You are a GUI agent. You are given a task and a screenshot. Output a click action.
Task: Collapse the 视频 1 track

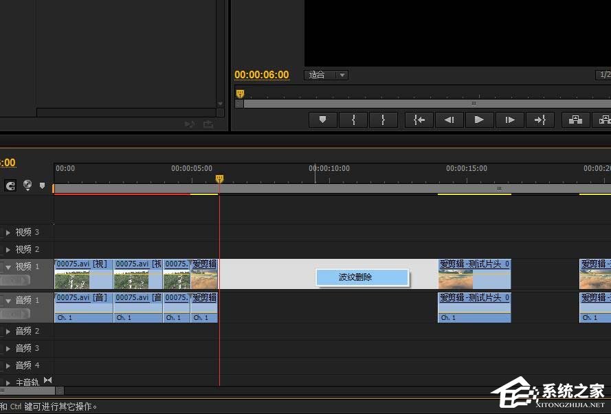pyautogui.click(x=8, y=267)
